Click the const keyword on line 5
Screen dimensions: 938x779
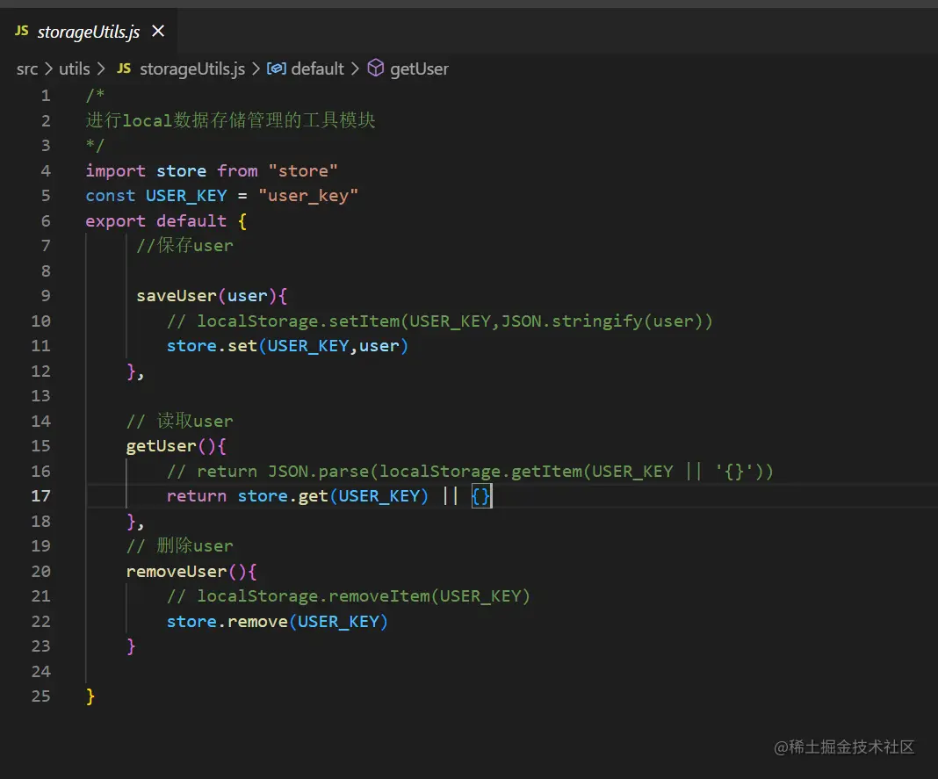pos(111,196)
